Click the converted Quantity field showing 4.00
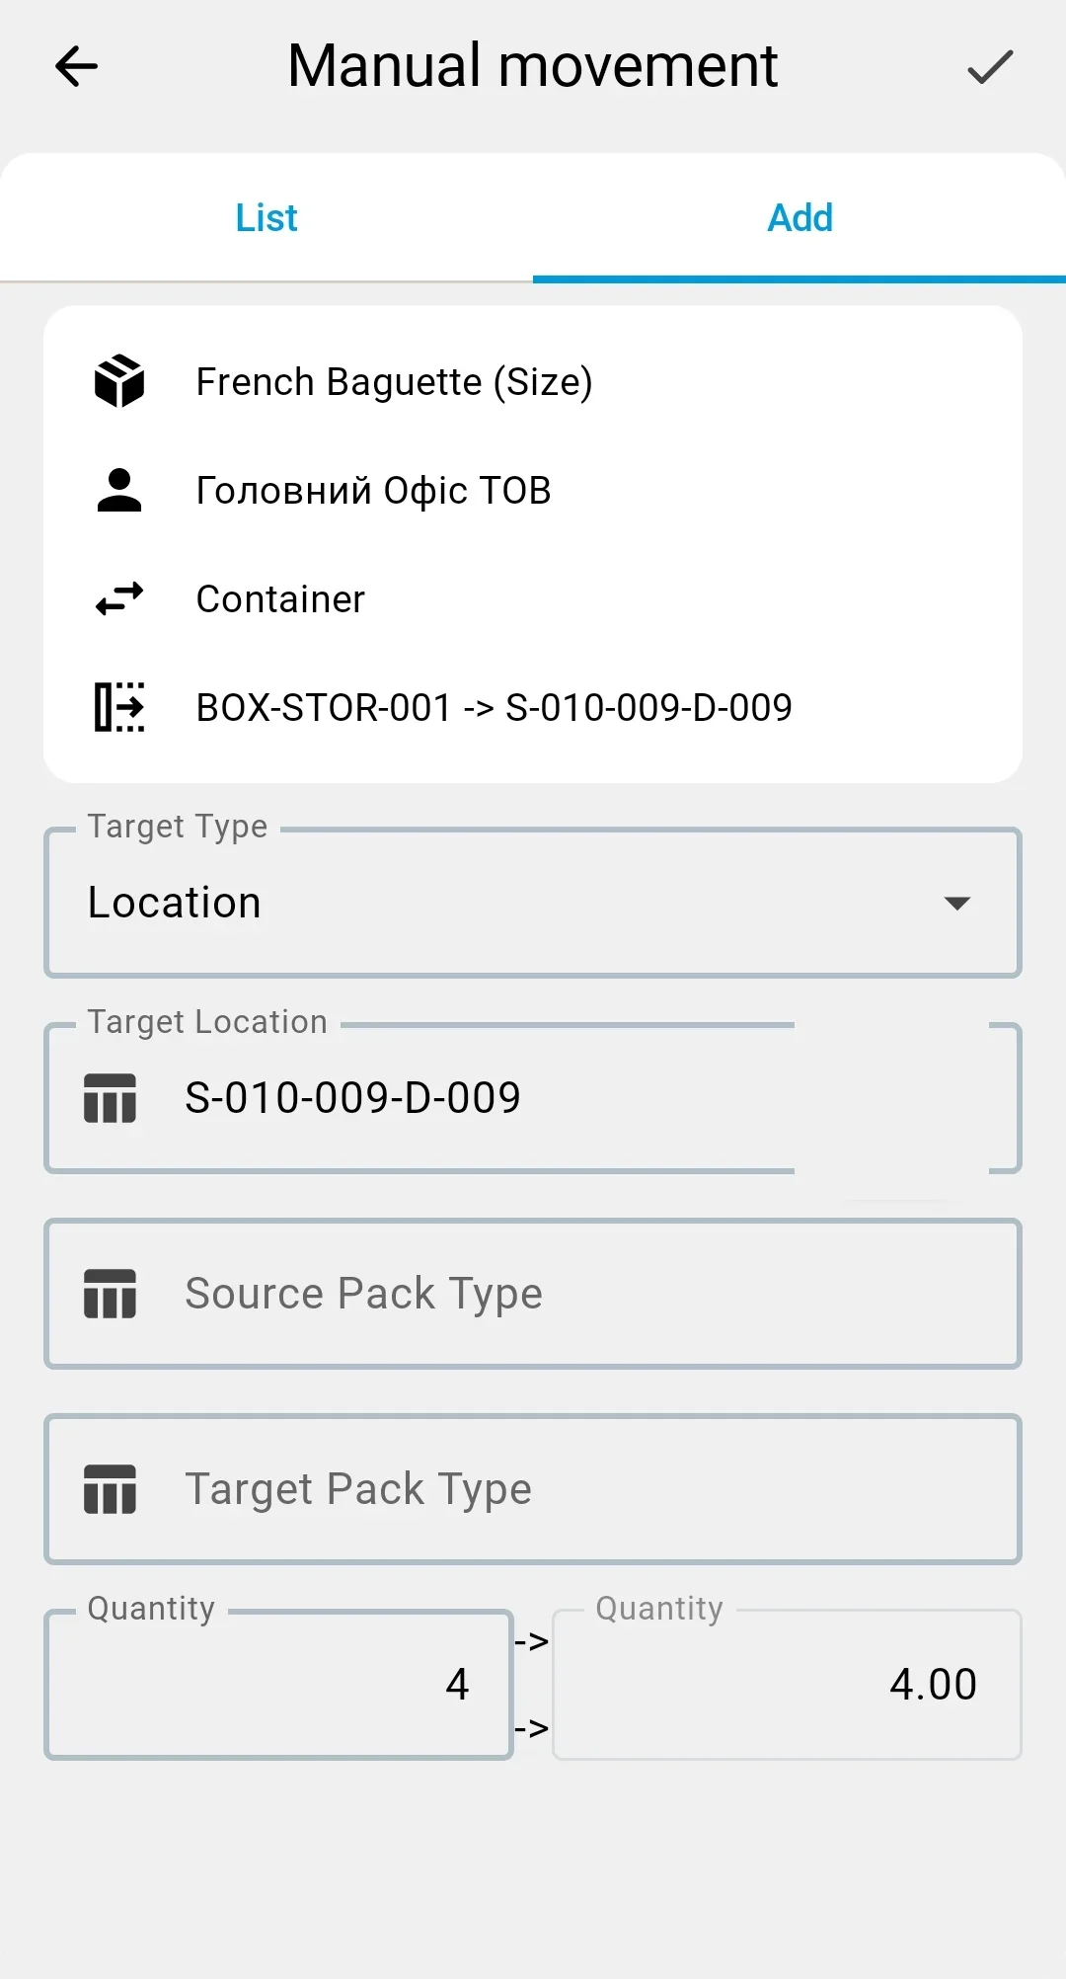The width and height of the screenshot is (1066, 1979). click(x=787, y=1685)
